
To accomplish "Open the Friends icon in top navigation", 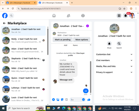I will click(x=68, y=16).
